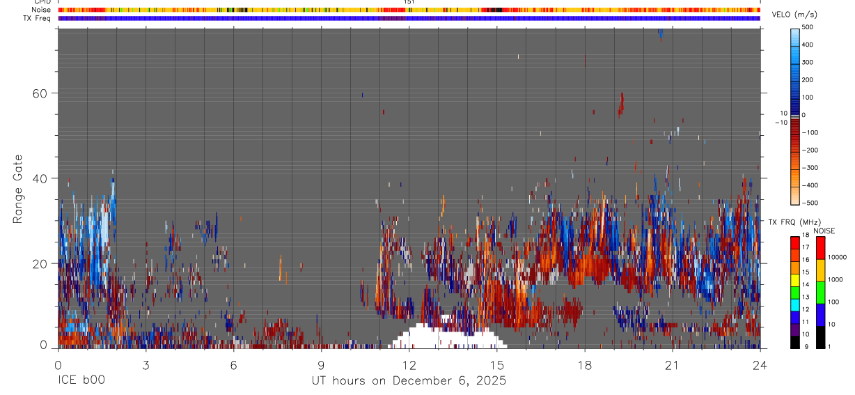The width and height of the screenshot is (855, 395).
Task: Click the 13 MHz frequency label
Action: coord(805,298)
